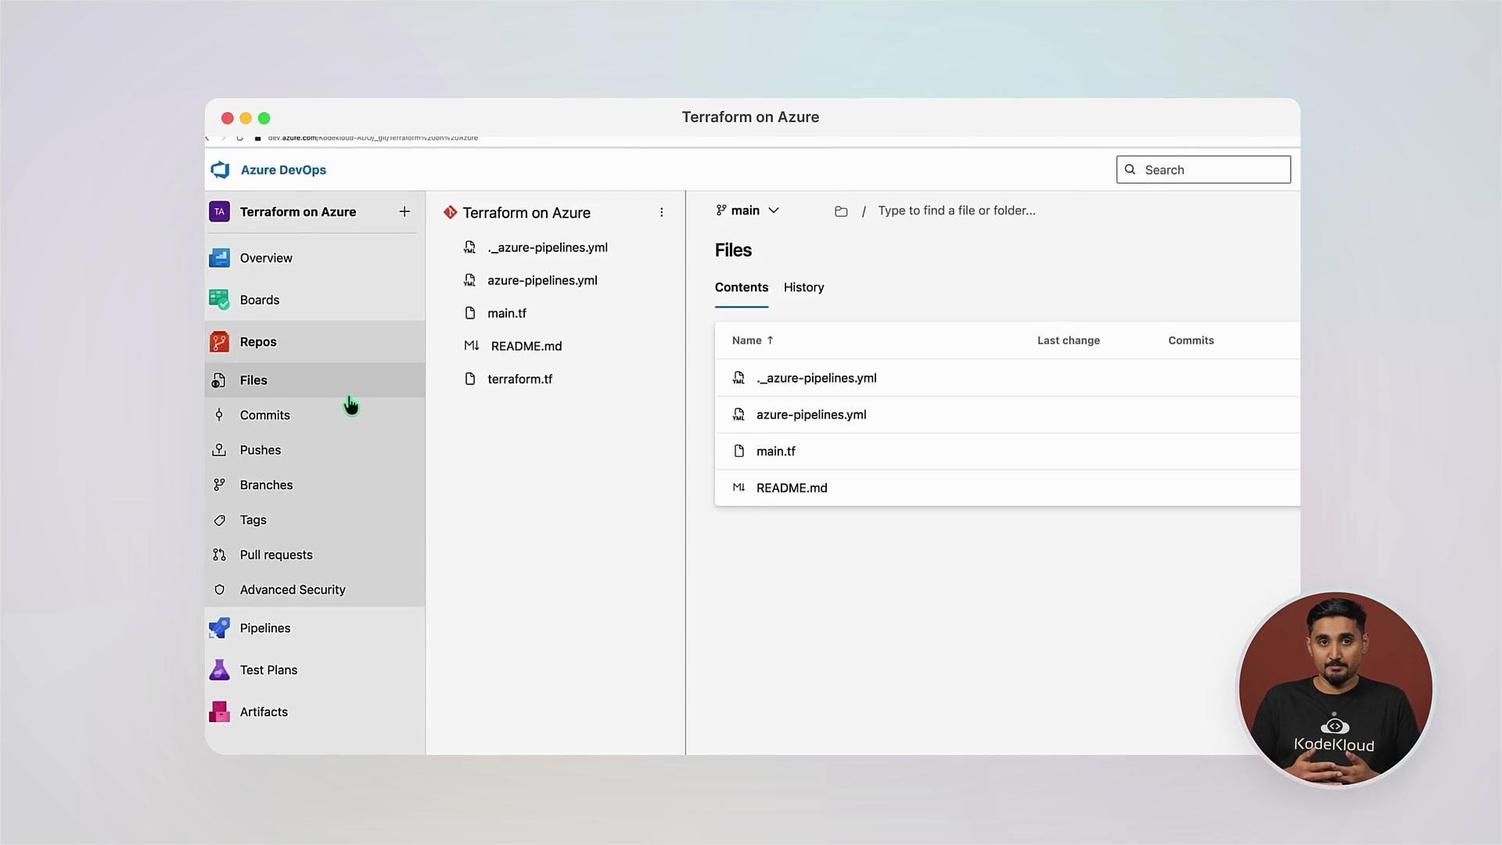Click the markdown icon beside README.md in the table
This screenshot has width=1502, height=845.
pos(738,487)
